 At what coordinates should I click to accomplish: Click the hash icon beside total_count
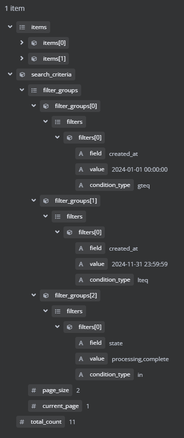click(22, 422)
